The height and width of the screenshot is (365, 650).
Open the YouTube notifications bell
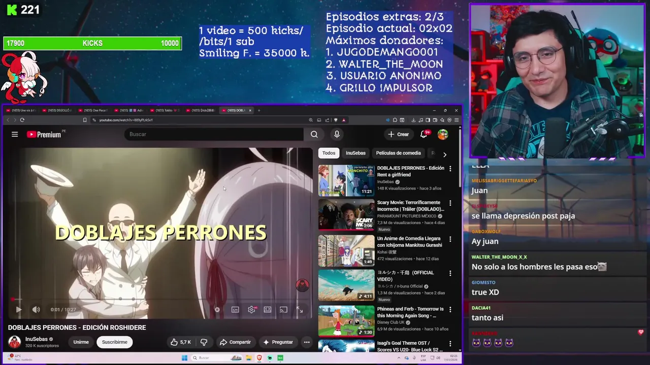(x=424, y=134)
